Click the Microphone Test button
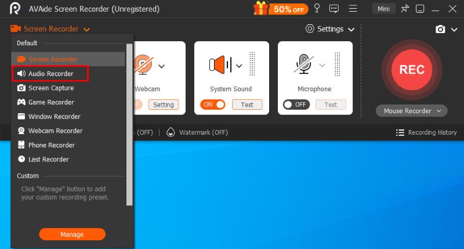The width and height of the screenshot is (464, 249). 331,104
